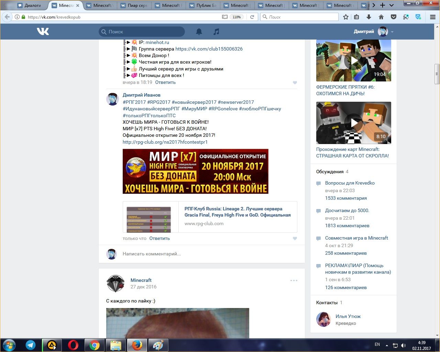
Task: Open Windows Explorer folder in taskbar
Action: click(115, 345)
